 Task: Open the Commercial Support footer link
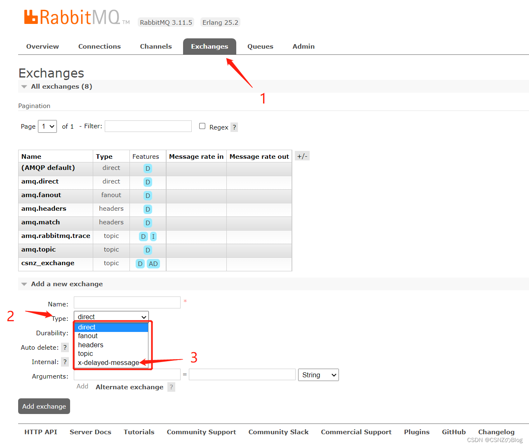point(356,432)
